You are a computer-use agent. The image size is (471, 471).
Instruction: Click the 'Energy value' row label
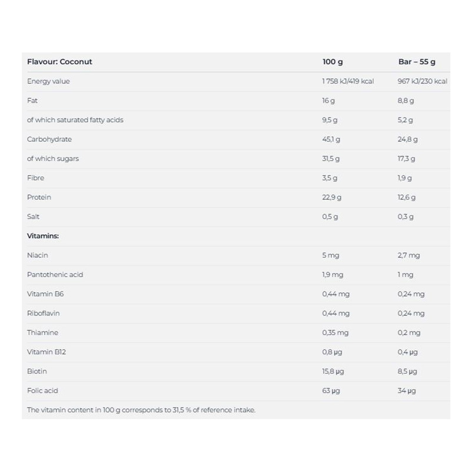[x=48, y=81]
